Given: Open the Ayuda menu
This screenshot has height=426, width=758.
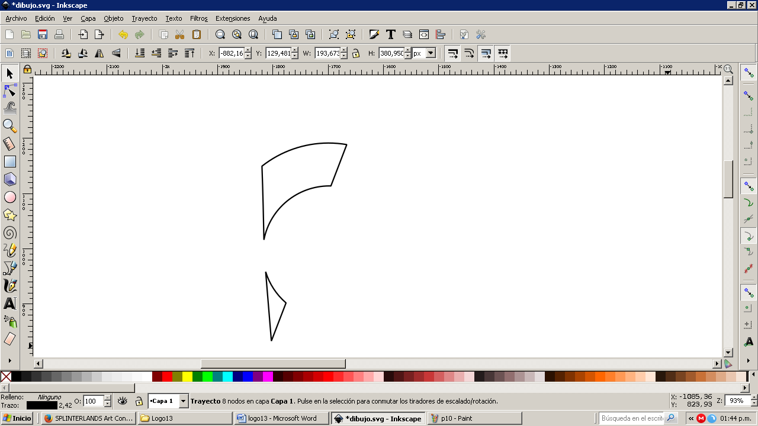Looking at the screenshot, I should click(268, 18).
